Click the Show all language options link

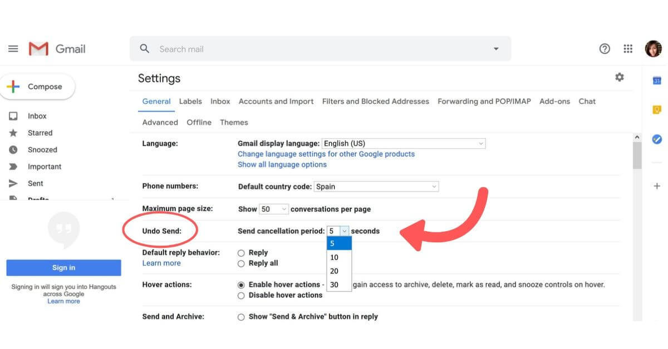[x=282, y=164]
